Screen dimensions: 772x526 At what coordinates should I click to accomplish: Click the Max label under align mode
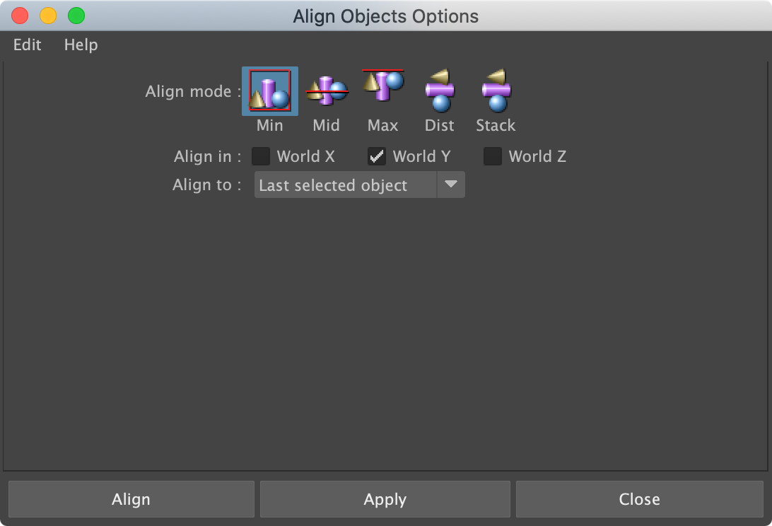[382, 125]
